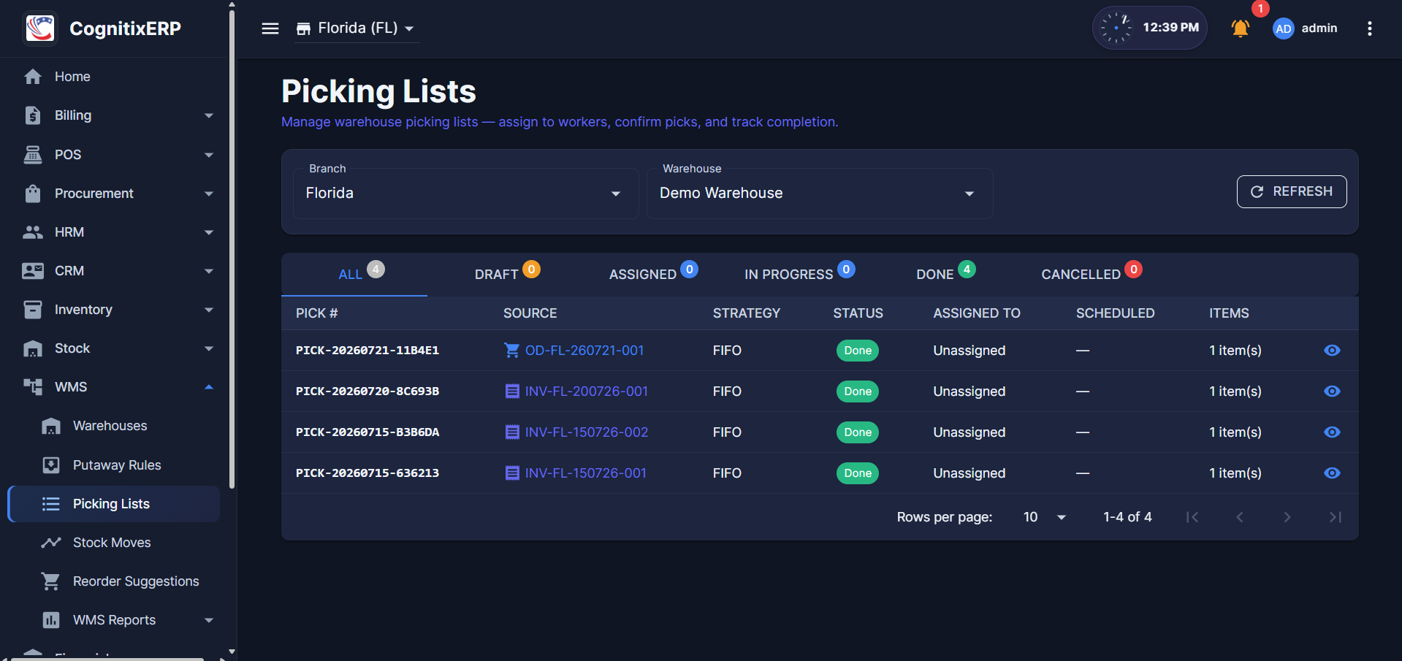Viewport: 1402px width, 661px height.
Task: Expand the Inventory menu arrow
Action: pos(209,310)
